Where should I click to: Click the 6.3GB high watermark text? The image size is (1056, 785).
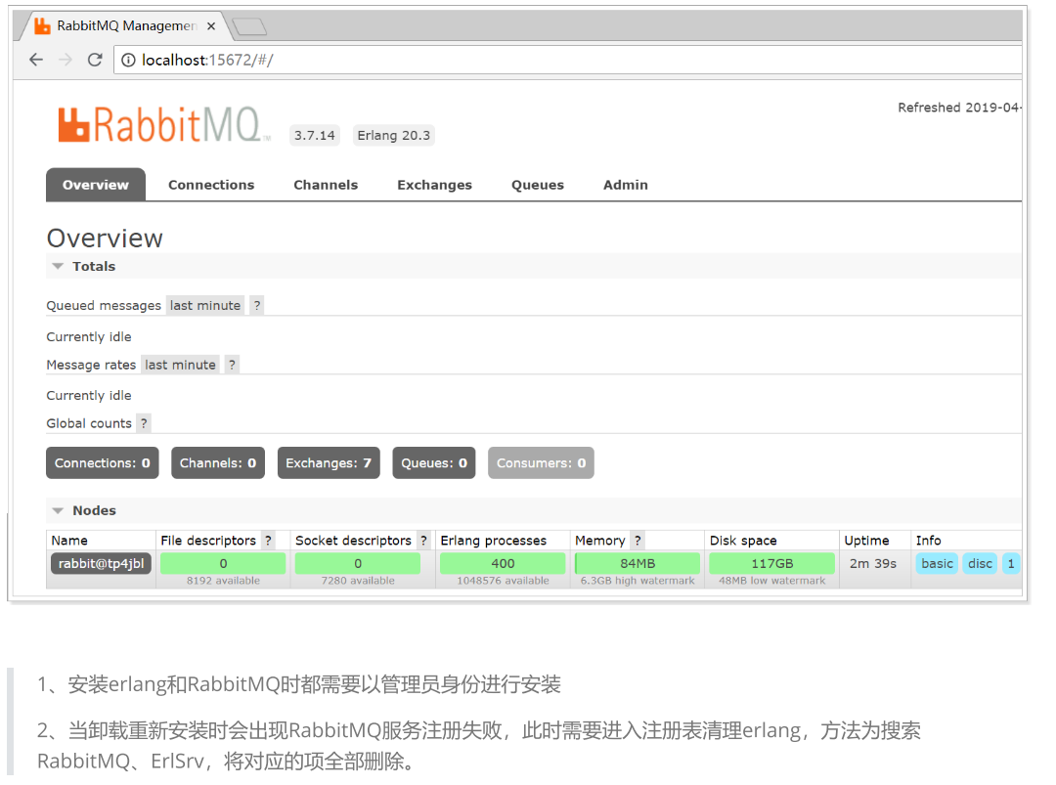(x=638, y=581)
